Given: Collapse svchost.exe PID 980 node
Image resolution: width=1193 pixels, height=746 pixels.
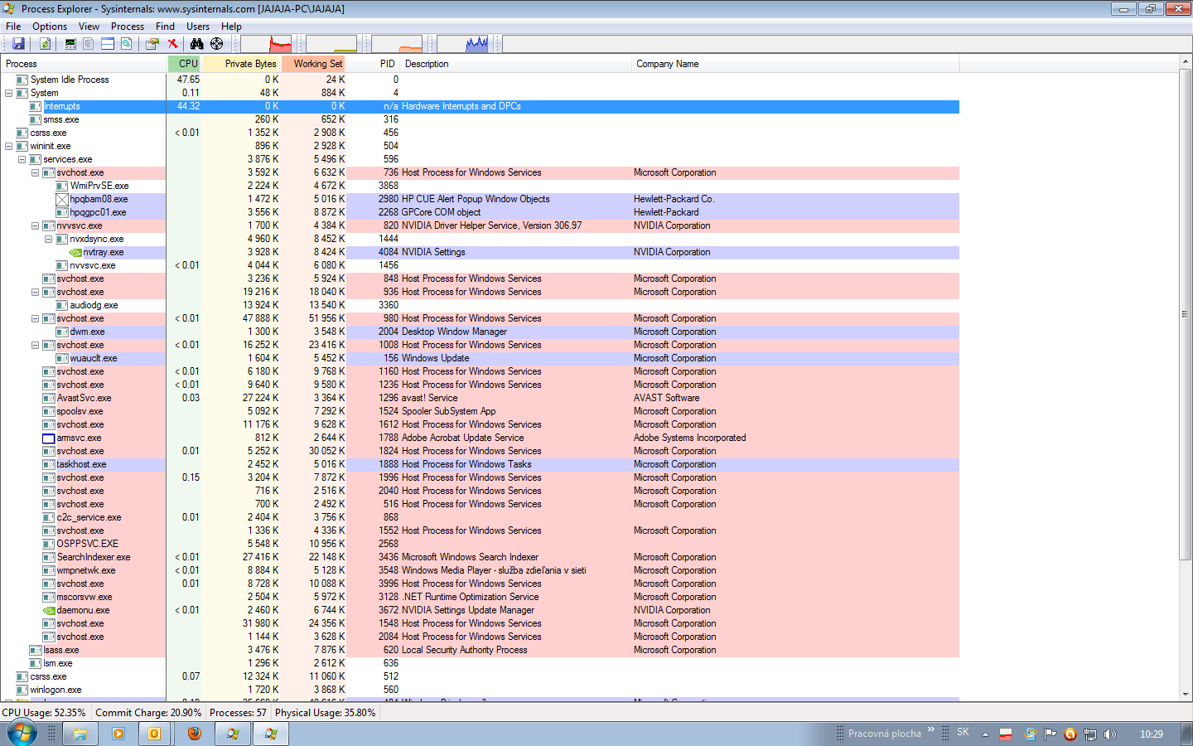Looking at the screenshot, I should pos(35,318).
